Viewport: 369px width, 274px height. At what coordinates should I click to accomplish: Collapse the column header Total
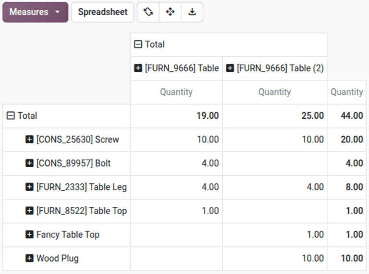point(229,45)
